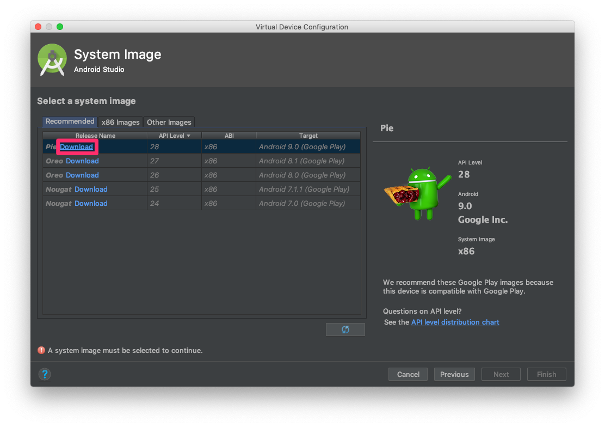Download the Nougat API 24 image
The height and width of the screenshot is (427, 605).
tap(91, 203)
